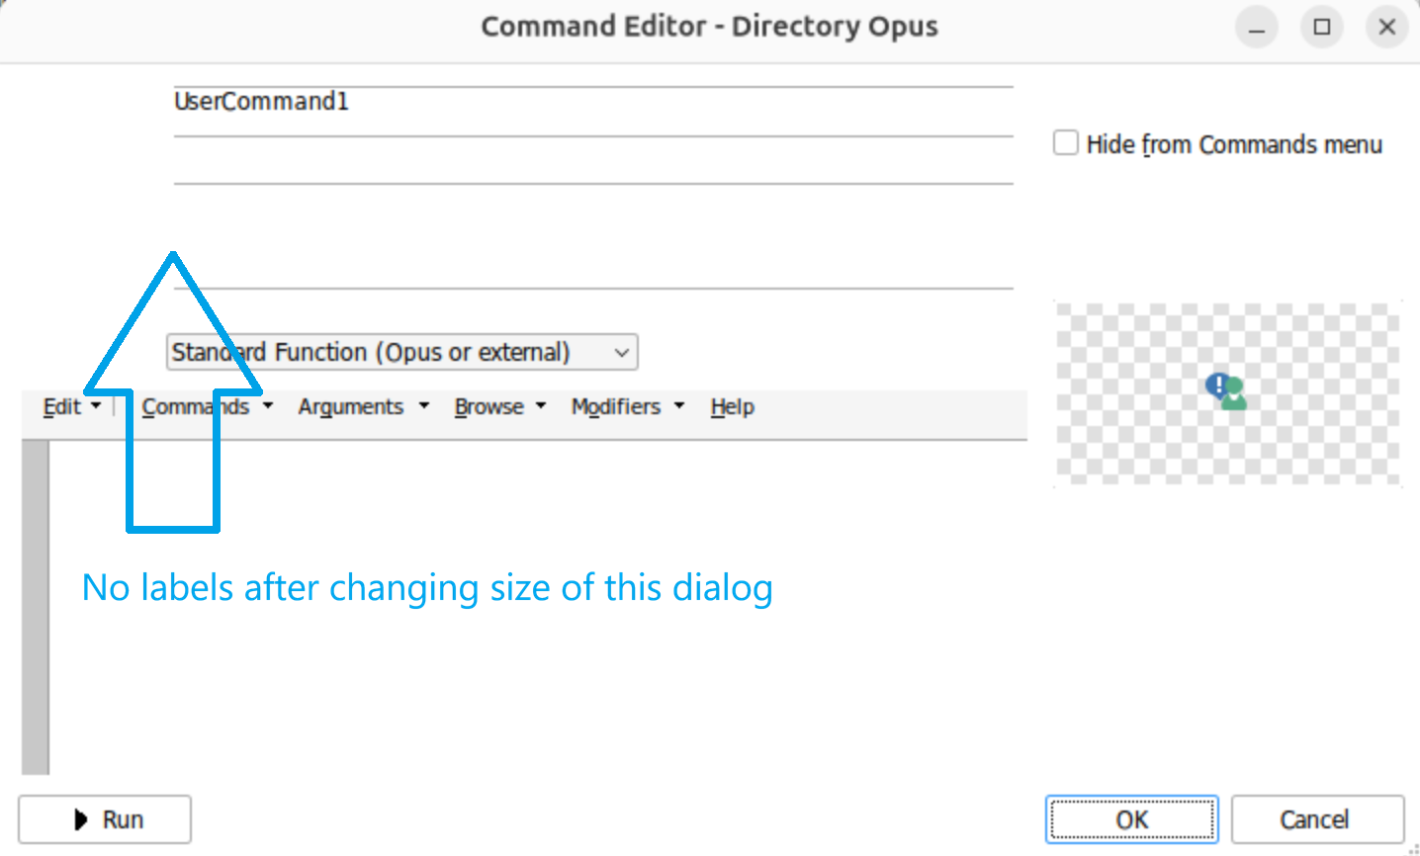Focus the UserCommand1 name field
Image resolution: width=1420 pixels, height=856 pixels.
(x=593, y=102)
